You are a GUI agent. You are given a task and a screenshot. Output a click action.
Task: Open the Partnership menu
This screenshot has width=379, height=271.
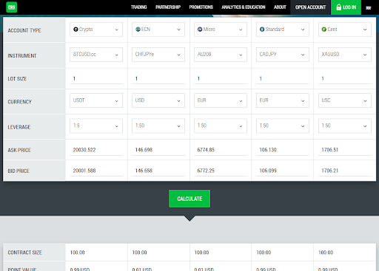coord(168,7)
